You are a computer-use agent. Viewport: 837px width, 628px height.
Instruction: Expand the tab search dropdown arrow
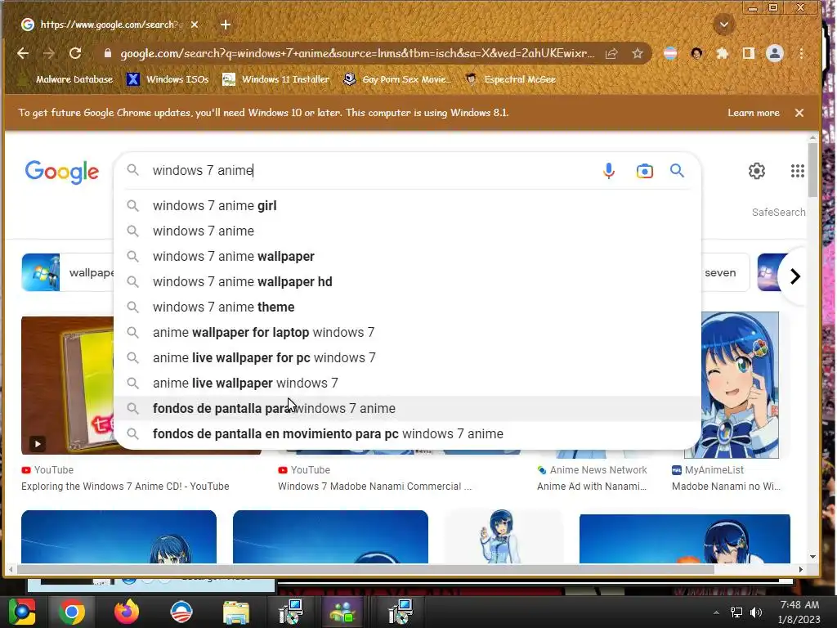click(x=724, y=25)
